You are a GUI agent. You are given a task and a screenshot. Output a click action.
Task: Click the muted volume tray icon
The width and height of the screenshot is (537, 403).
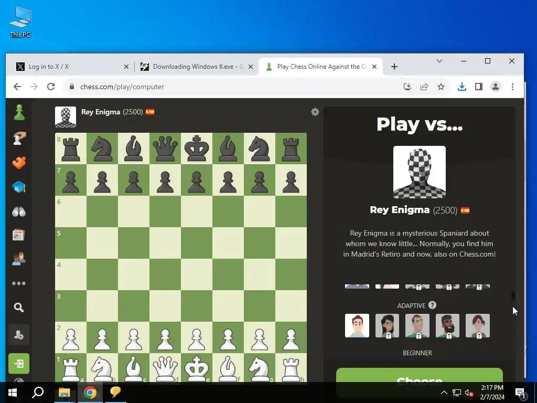click(x=469, y=393)
